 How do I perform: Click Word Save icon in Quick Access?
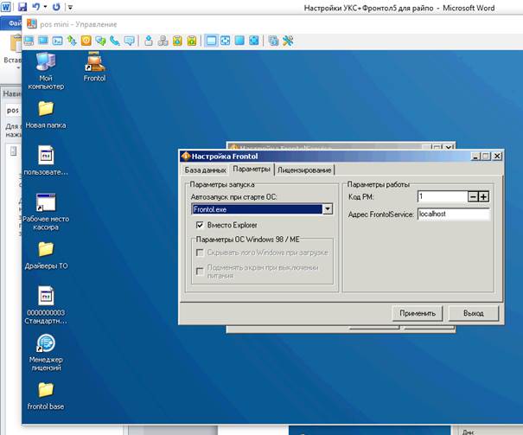pos(22,7)
